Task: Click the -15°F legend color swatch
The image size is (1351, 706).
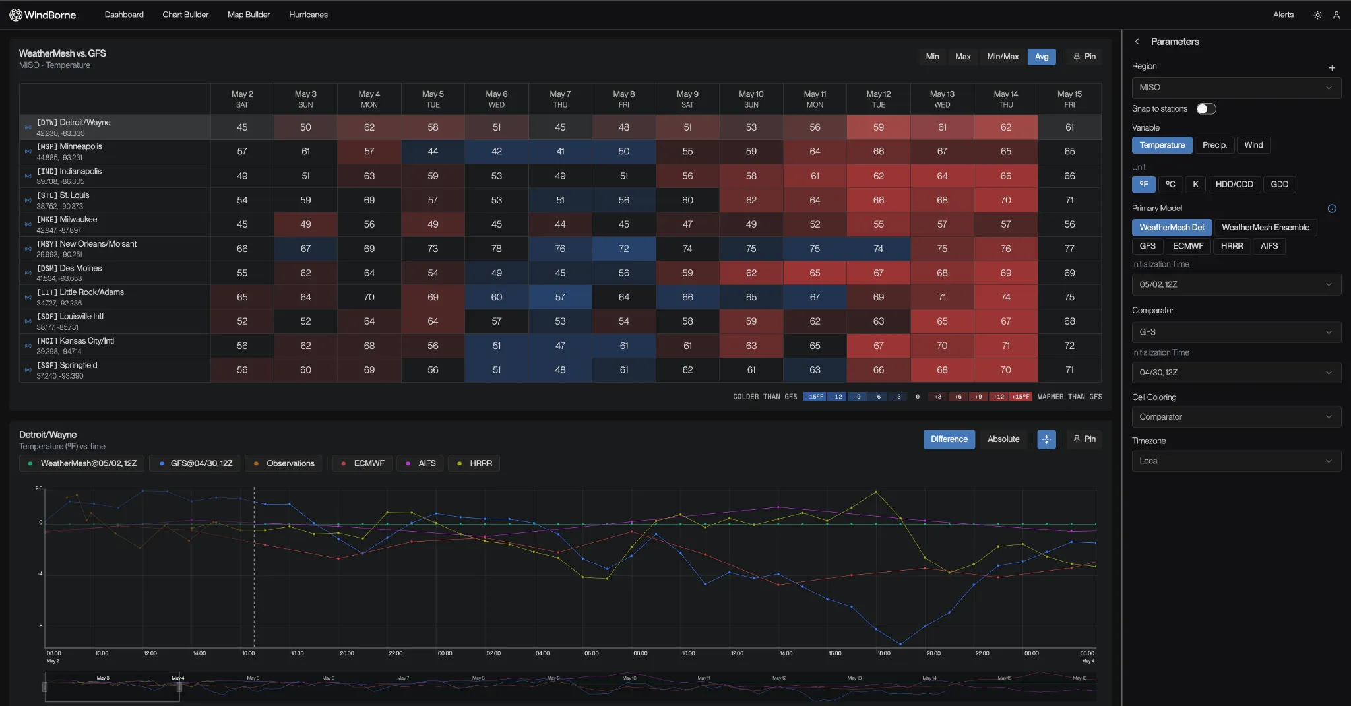Action: coord(815,397)
